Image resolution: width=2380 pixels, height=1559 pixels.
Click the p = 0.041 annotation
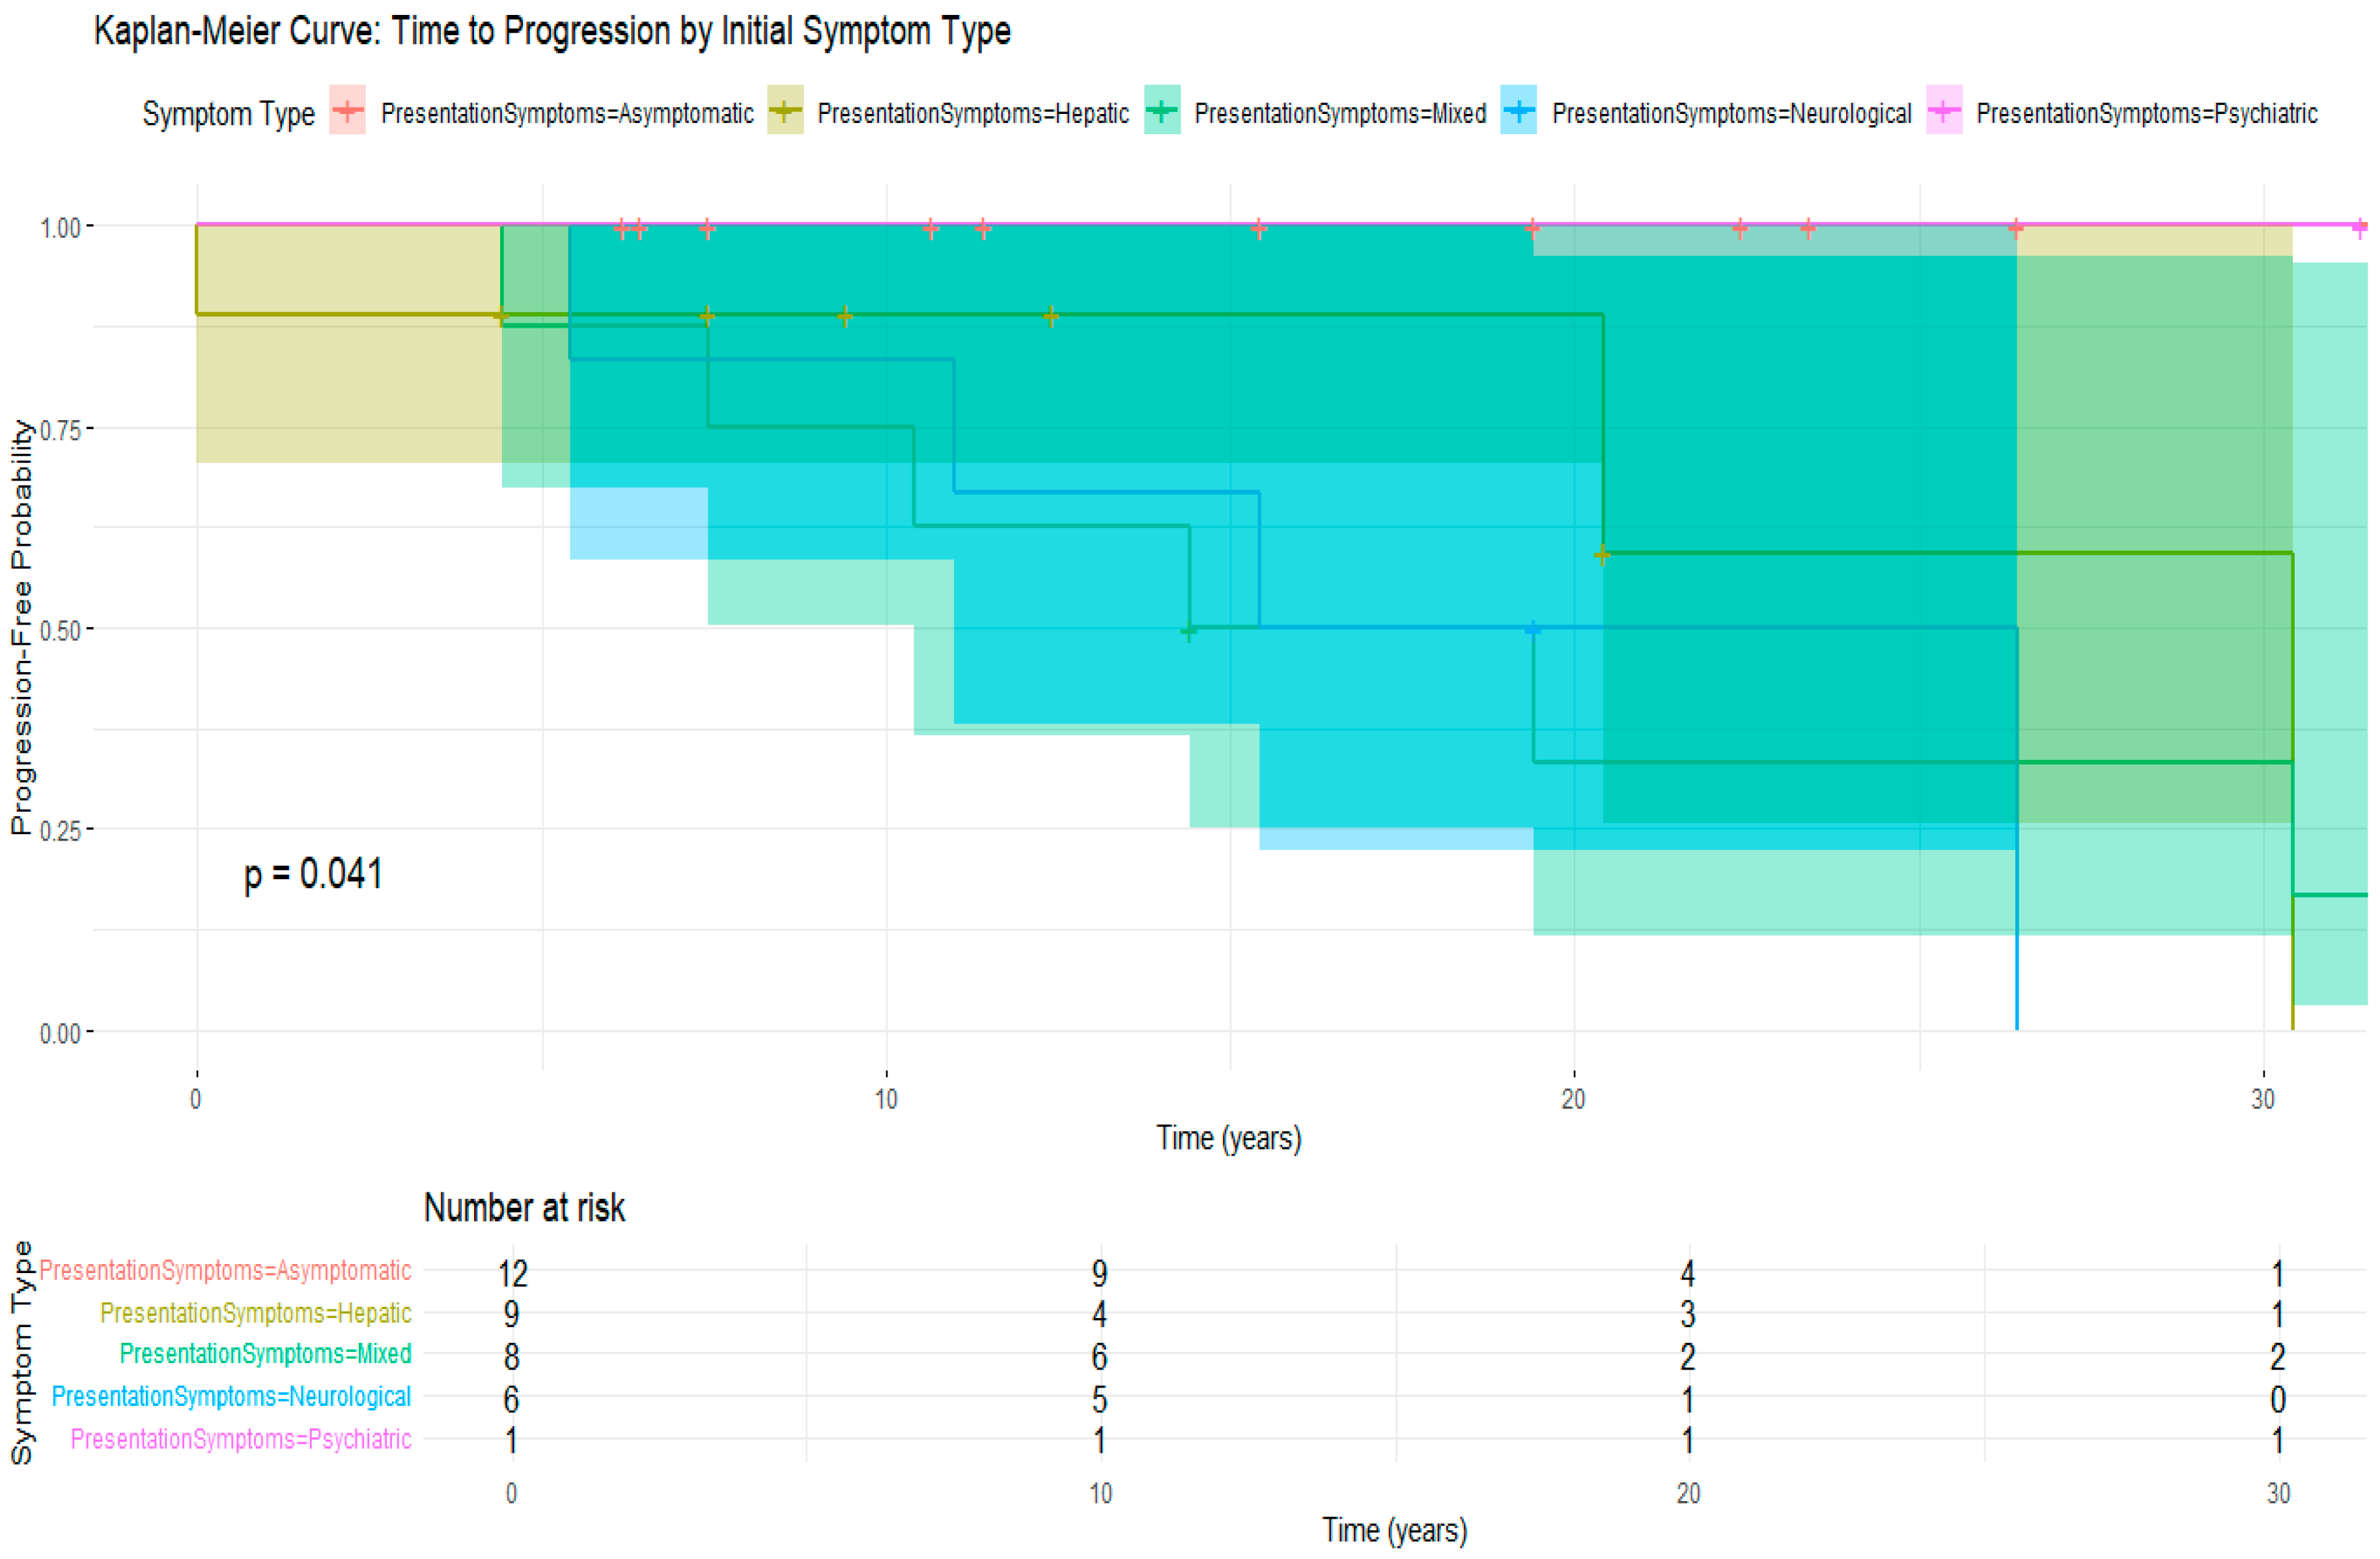point(313,874)
